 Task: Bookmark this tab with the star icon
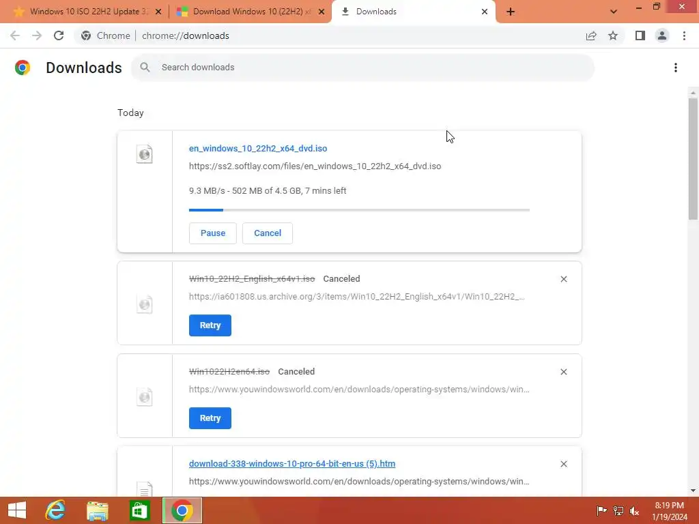[x=613, y=35]
